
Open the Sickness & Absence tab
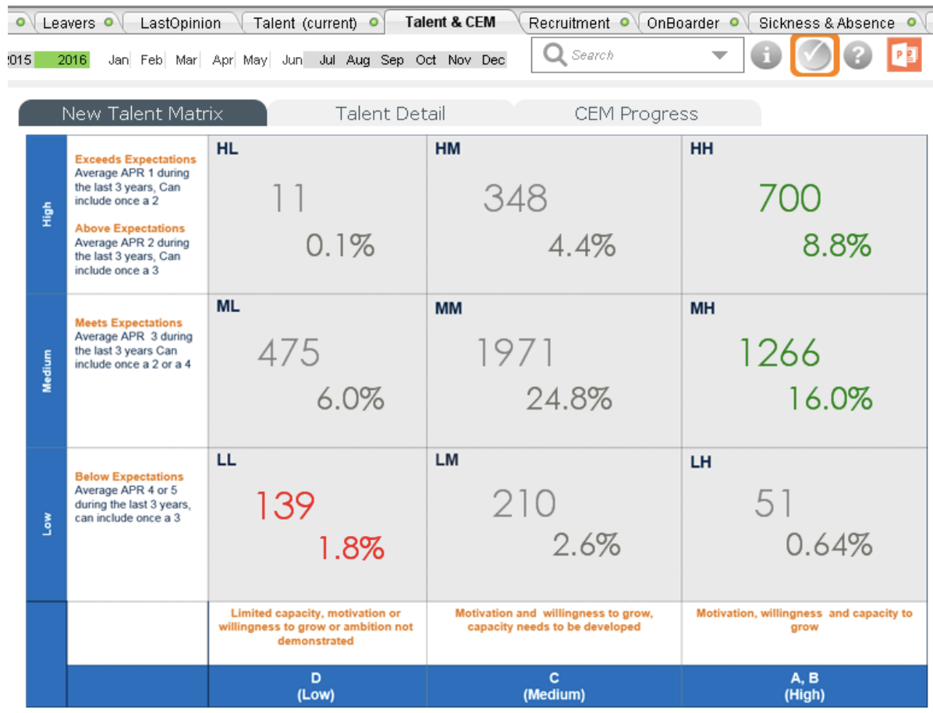coord(826,23)
